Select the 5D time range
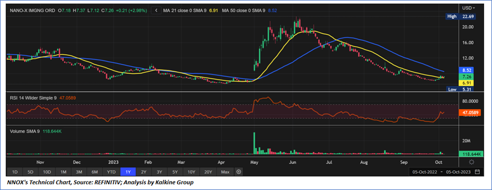Image resolution: width=492 pixels, height=190 pixels. tap(31, 172)
